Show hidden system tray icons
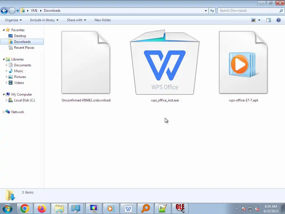The image size is (285, 214). coord(237,209)
